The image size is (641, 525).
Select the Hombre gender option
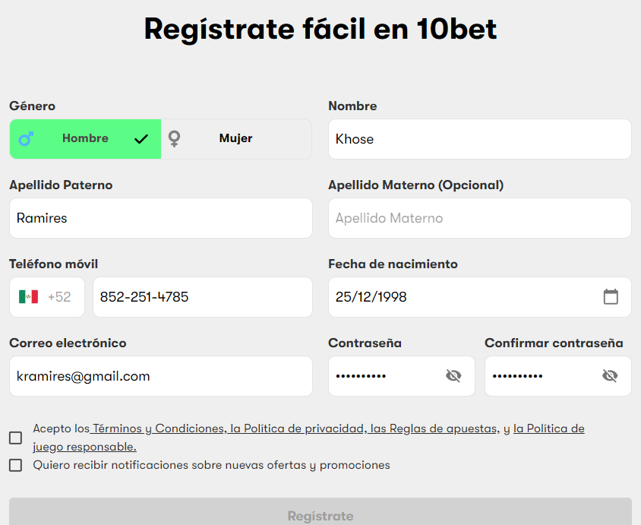[x=85, y=139]
